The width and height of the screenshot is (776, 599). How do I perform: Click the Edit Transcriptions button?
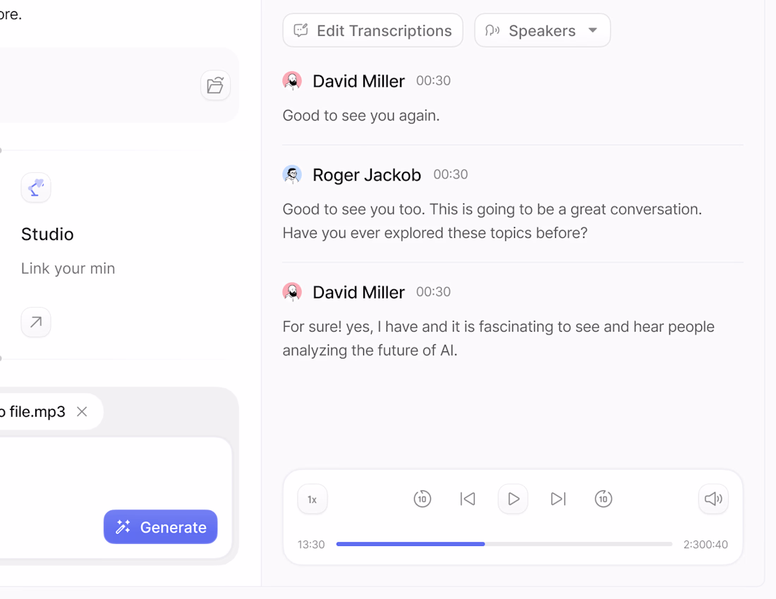point(372,31)
